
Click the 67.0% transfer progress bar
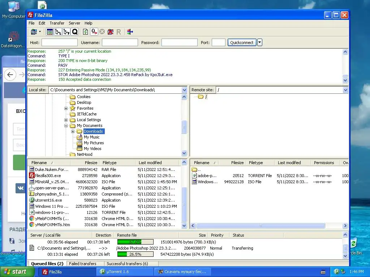click(135, 242)
